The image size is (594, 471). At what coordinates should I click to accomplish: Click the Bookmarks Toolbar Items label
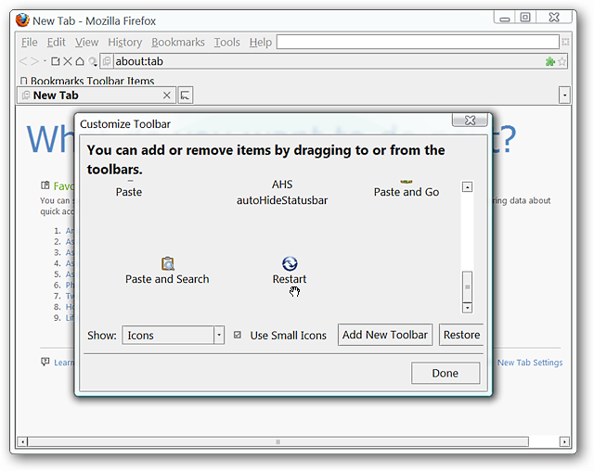tap(93, 81)
